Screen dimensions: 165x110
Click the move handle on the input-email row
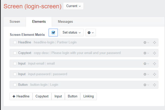tap(155, 64)
